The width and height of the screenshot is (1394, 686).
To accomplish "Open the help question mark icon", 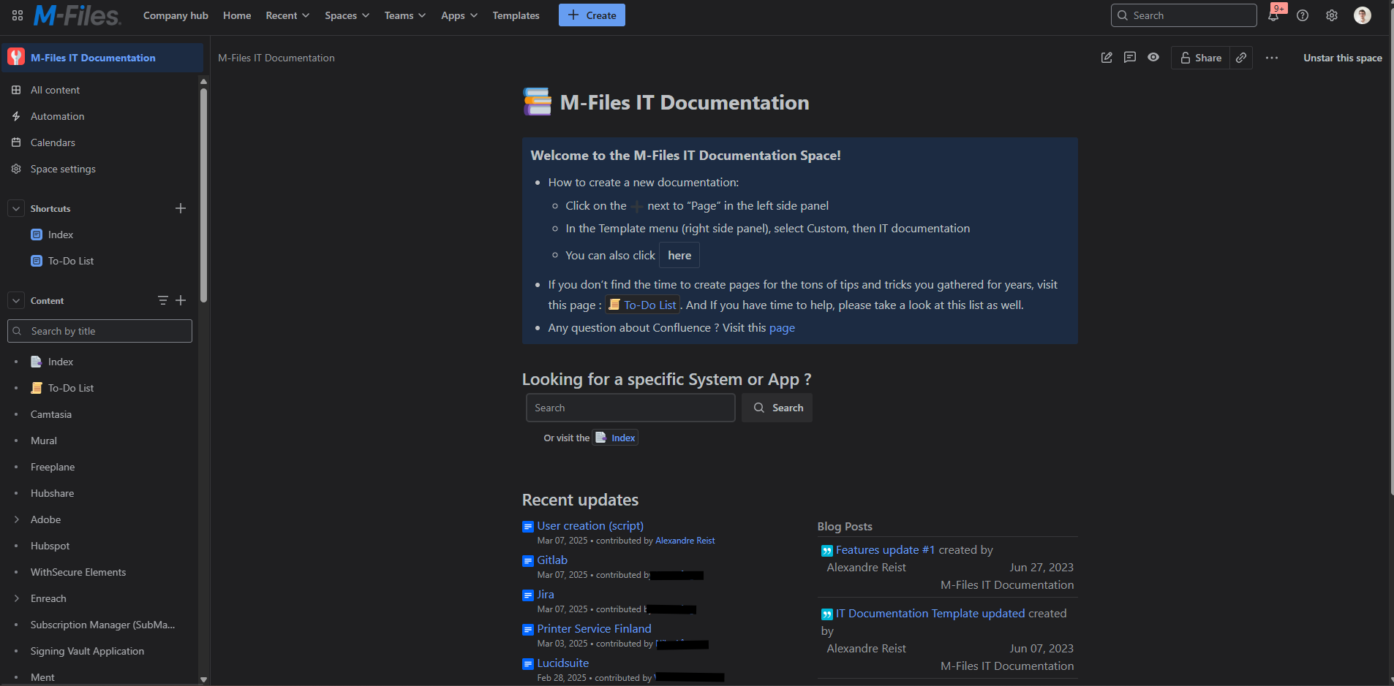I will coord(1303,15).
